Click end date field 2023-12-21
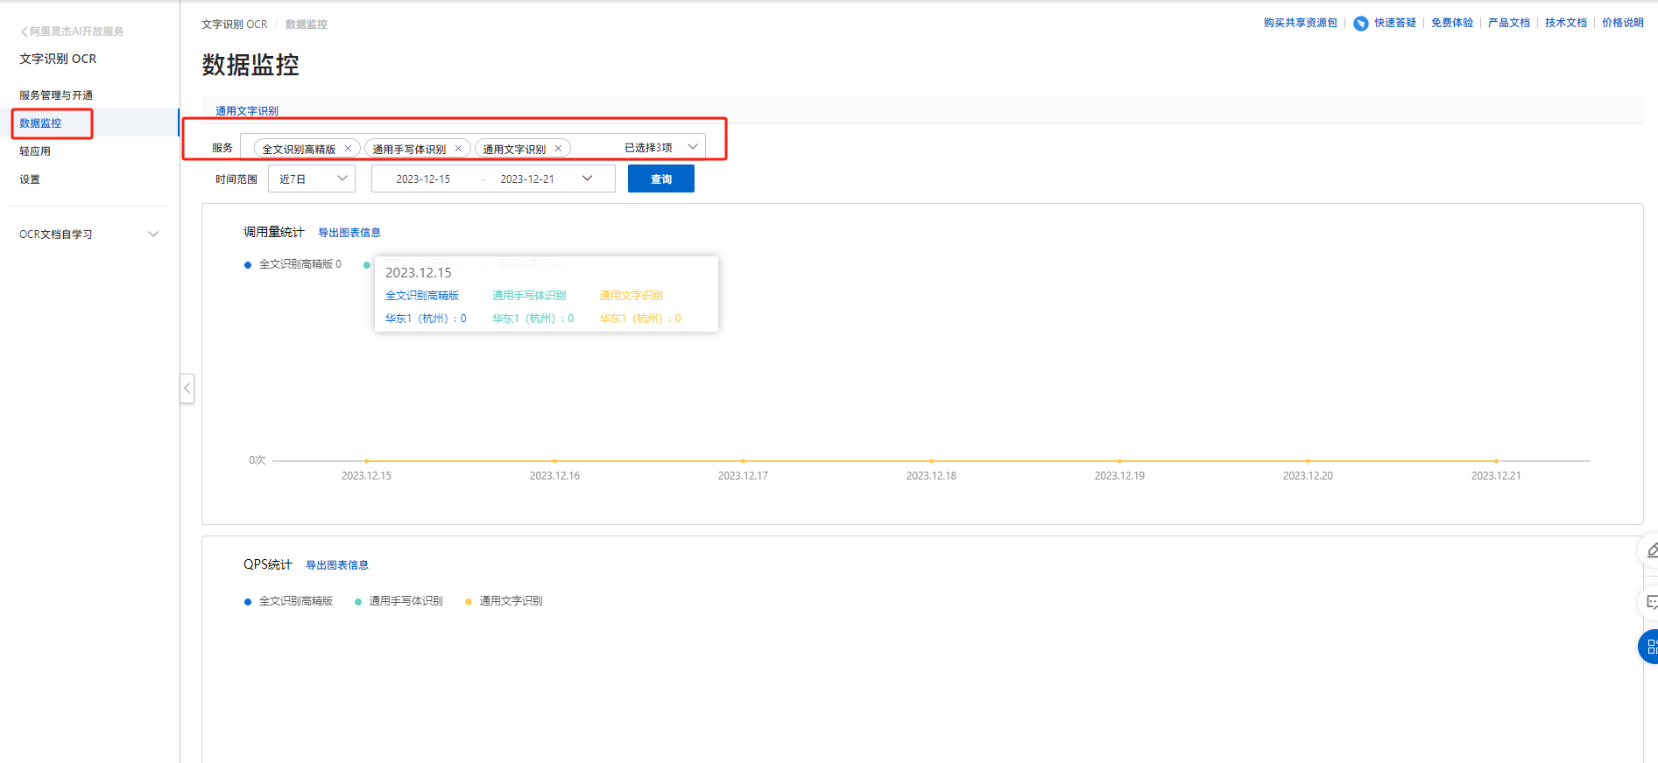The height and width of the screenshot is (763, 1658). [x=527, y=178]
